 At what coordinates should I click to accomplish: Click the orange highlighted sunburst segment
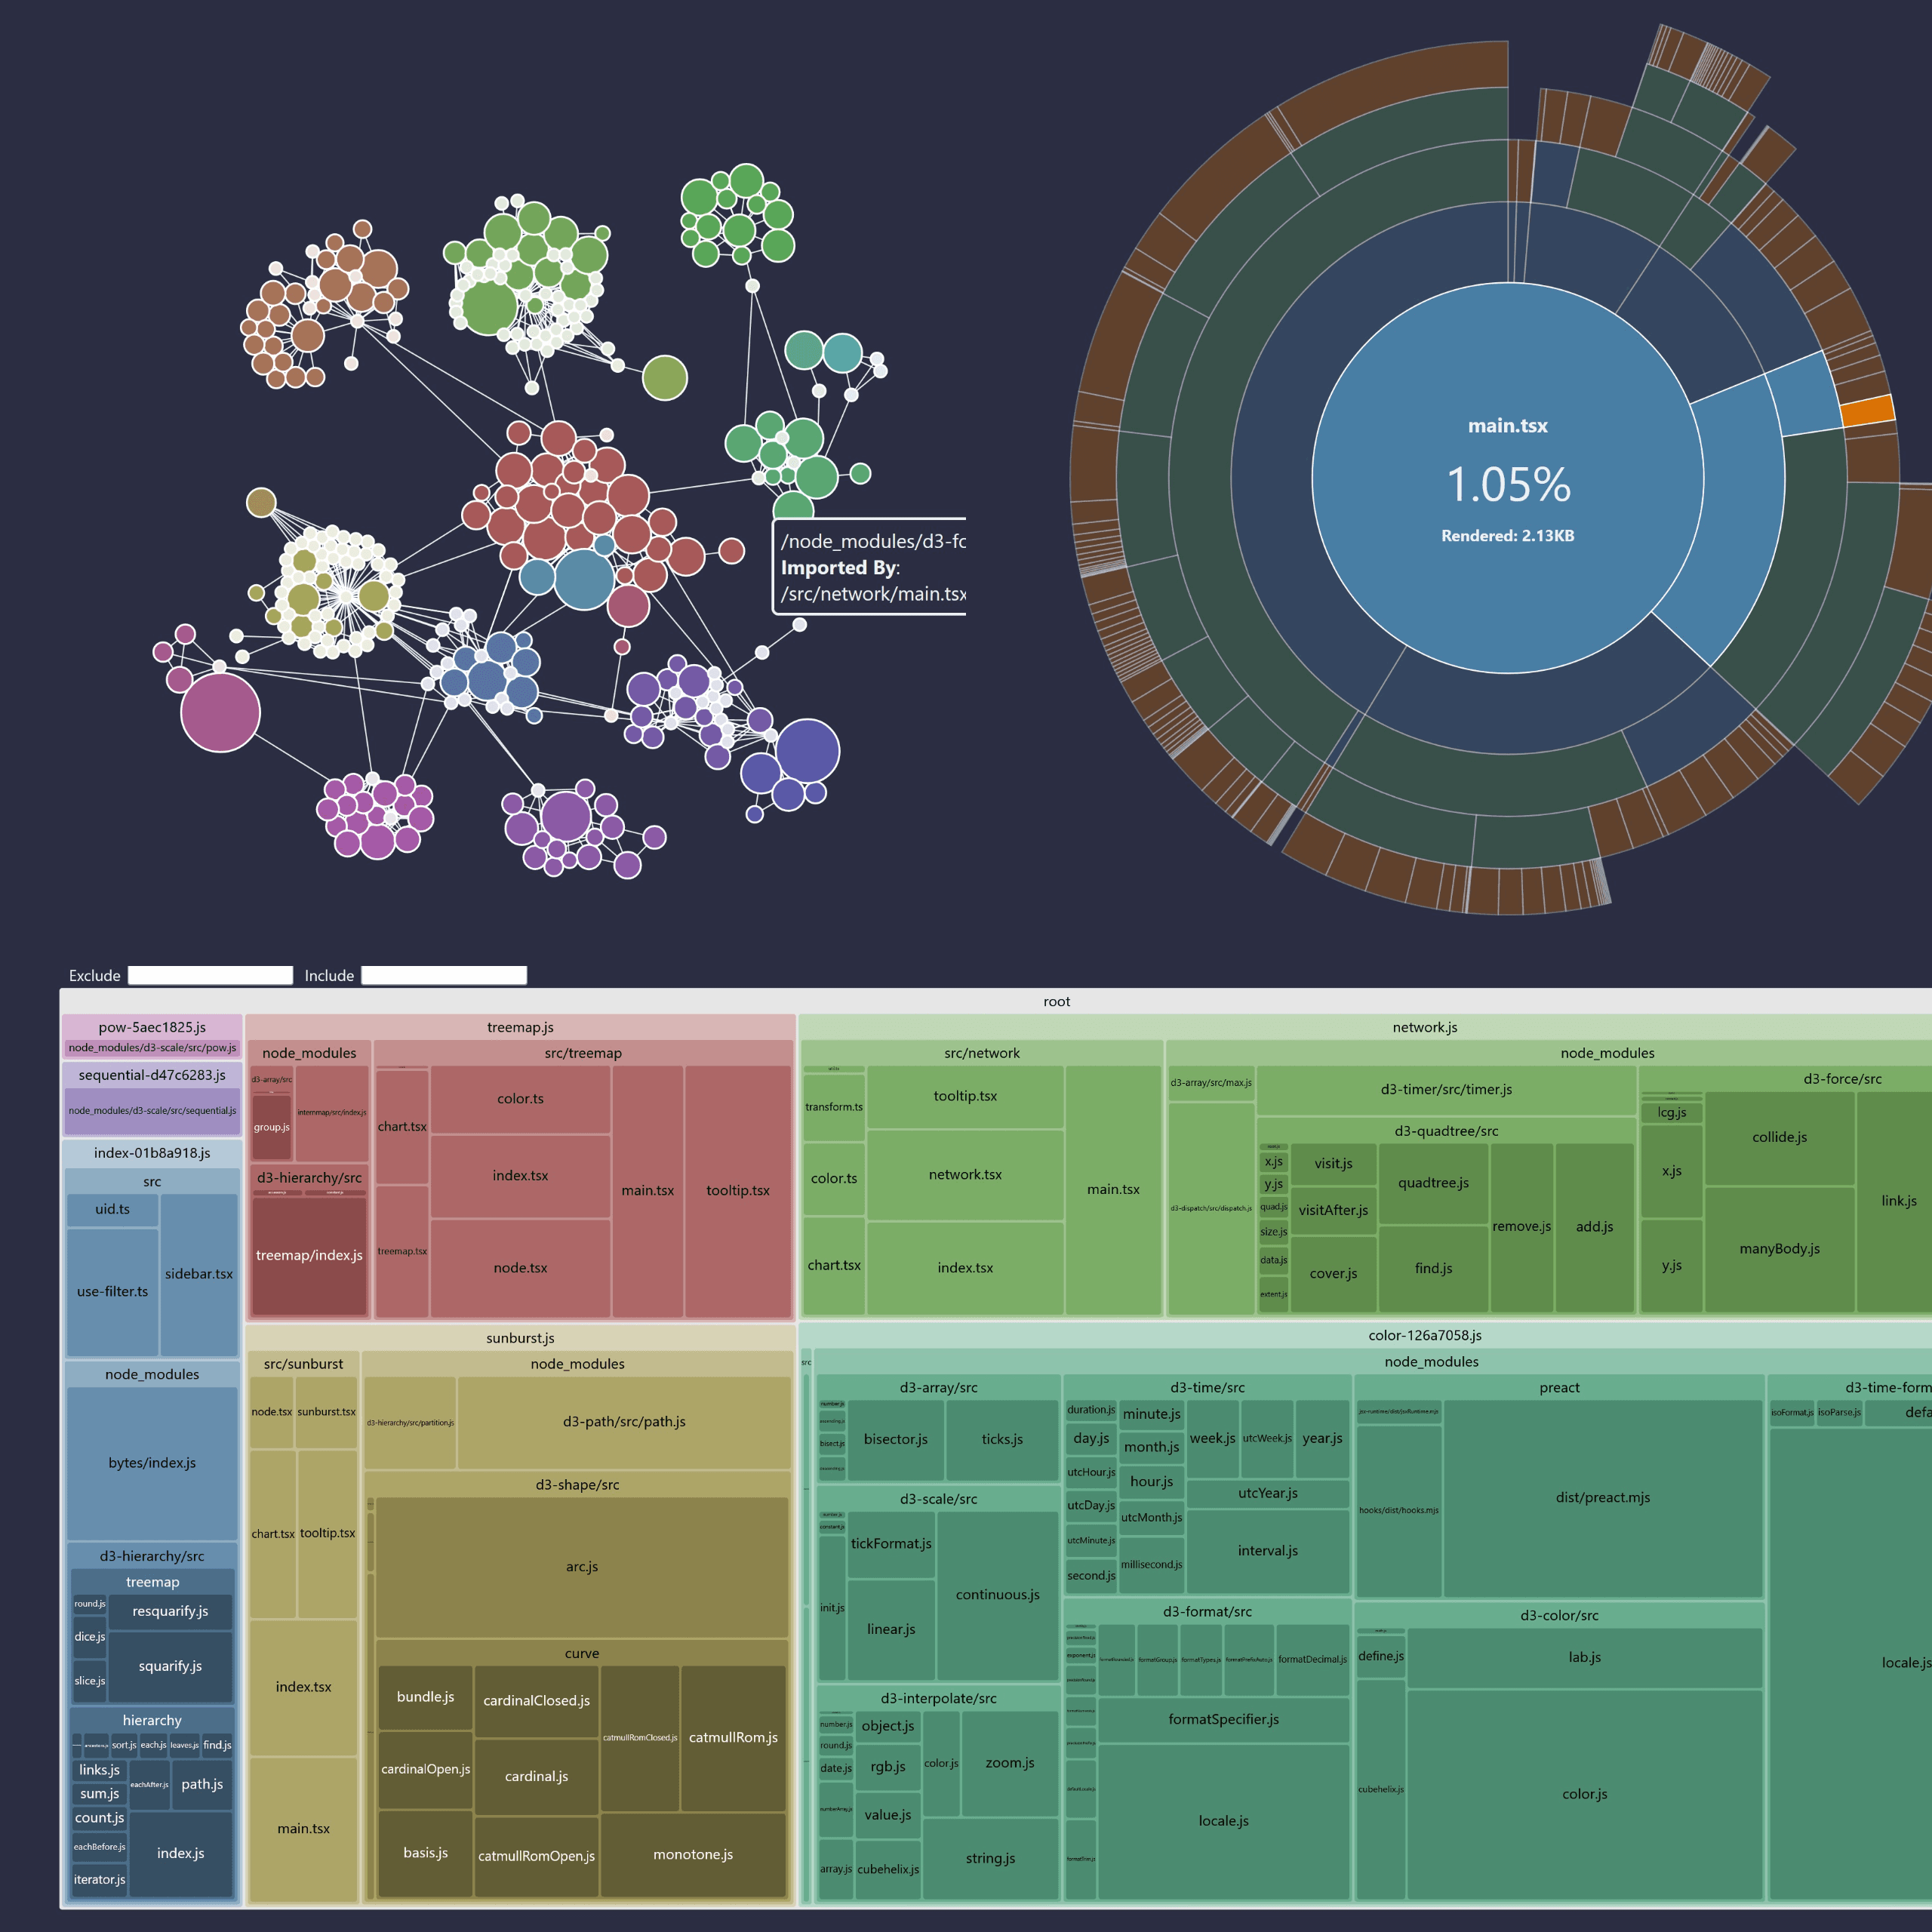click(x=1868, y=411)
